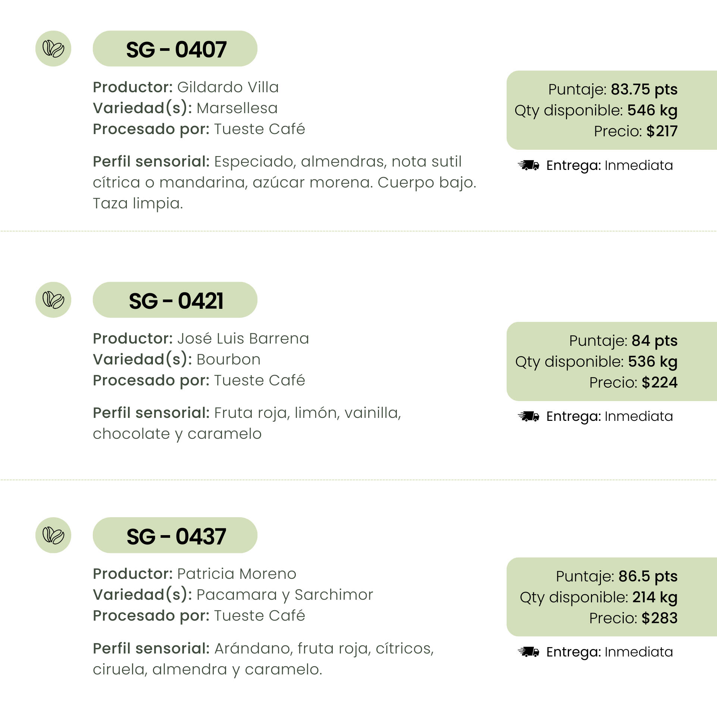Screen dimensions: 717x714
Task: Click the coffee bean icon beside SG - 0407
Action: (x=53, y=49)
